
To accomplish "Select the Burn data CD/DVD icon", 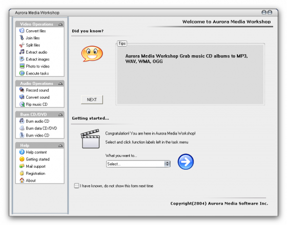I will coord(22,128).
